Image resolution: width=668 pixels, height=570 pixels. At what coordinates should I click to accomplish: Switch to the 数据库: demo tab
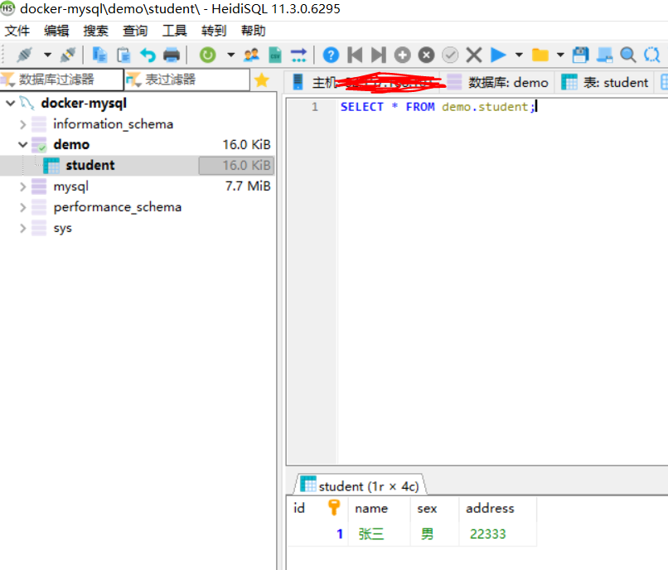[497, 82]
